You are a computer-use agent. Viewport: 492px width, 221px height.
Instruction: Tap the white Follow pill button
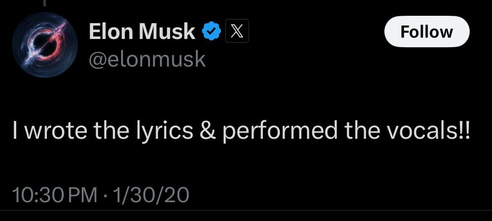tap(427, 32)
